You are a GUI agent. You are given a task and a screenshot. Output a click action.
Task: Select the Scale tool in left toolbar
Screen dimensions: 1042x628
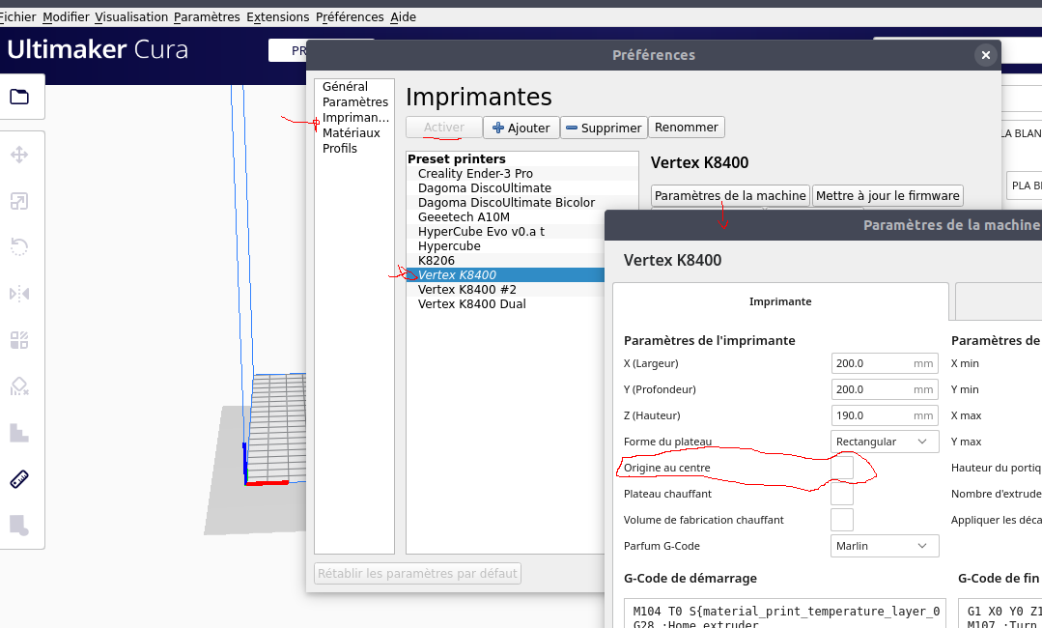(19, 201)
